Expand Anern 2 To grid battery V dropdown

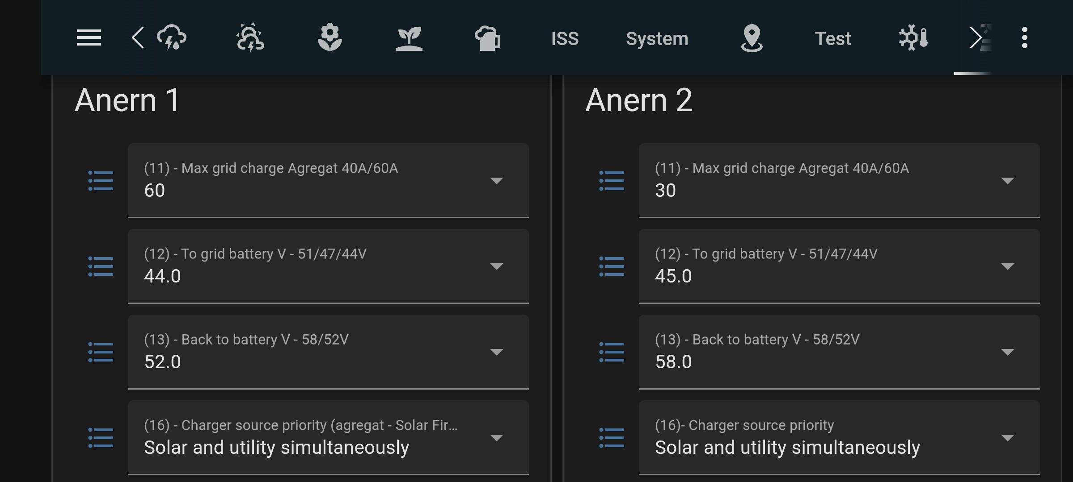tap(839, 266)
